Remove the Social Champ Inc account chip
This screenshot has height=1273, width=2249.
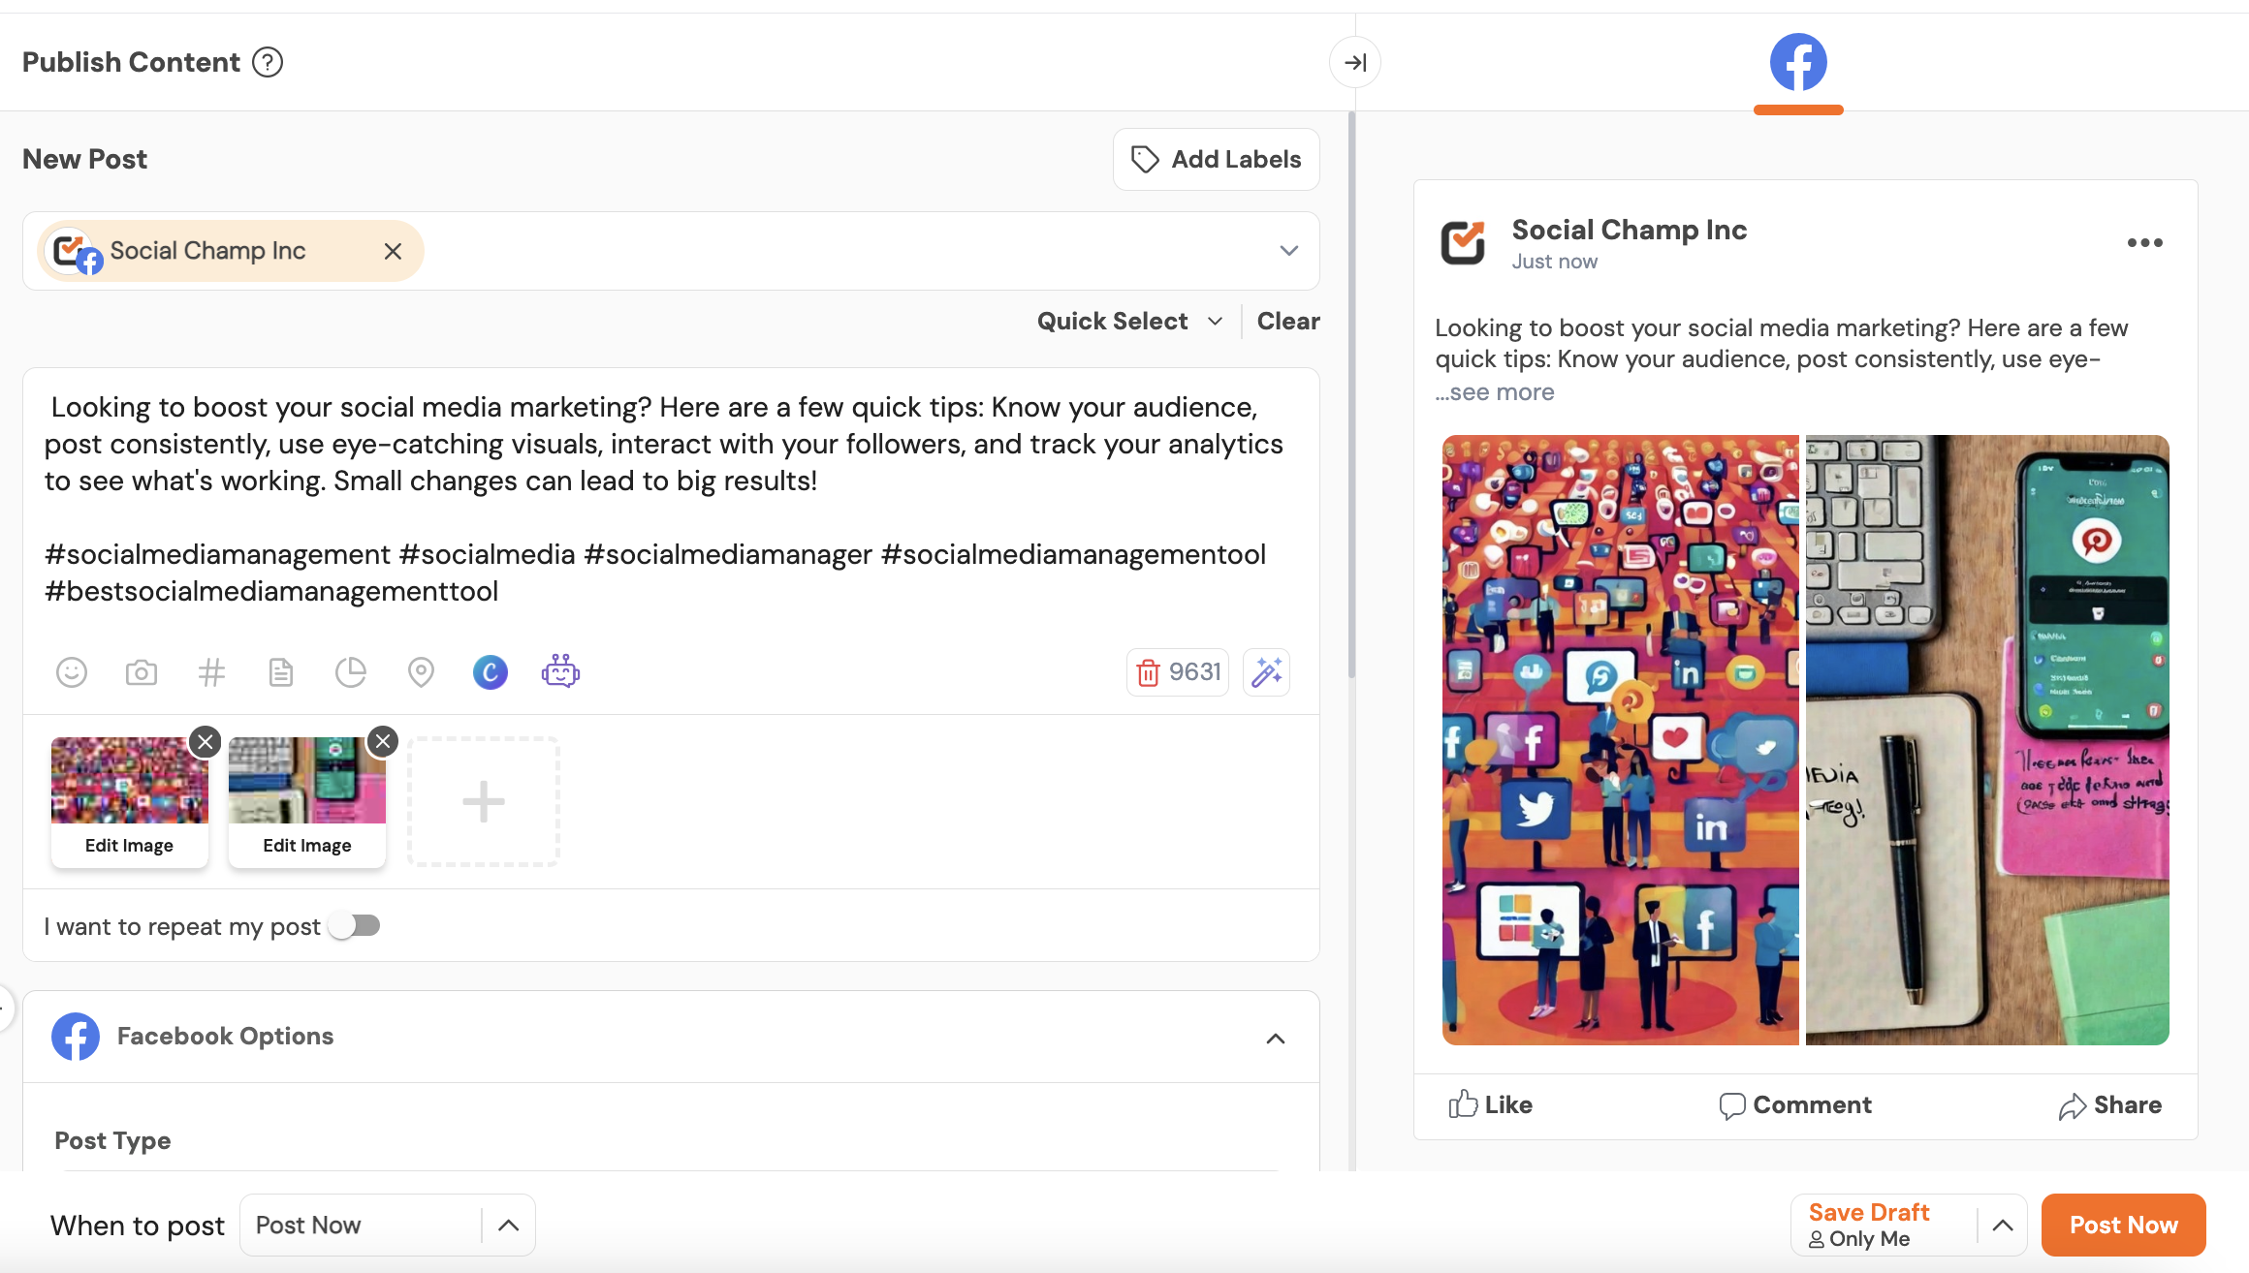tap(393, 252)
